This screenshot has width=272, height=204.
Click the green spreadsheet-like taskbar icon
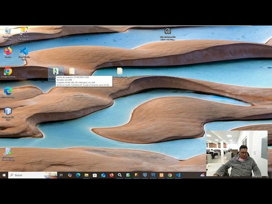pos(128,175)
